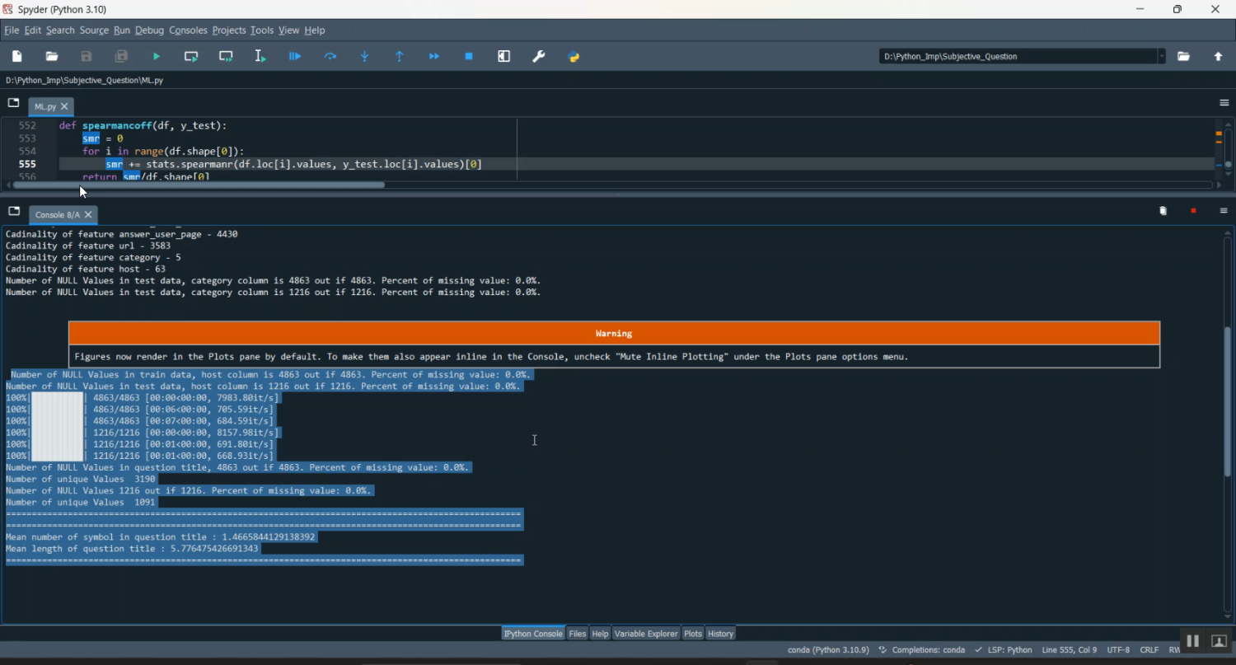Click the conda (Python 3.10.9) status label
The height and width of the screenshot is (665, 1236).
(x=827, y=650)
